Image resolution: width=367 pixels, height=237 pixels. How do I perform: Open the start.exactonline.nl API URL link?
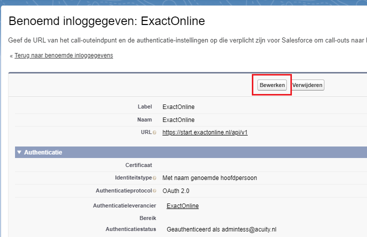205,132
